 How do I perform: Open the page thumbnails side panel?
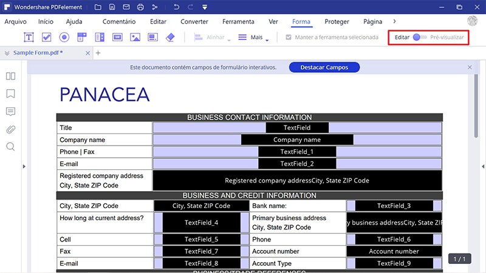coord(10,76)
